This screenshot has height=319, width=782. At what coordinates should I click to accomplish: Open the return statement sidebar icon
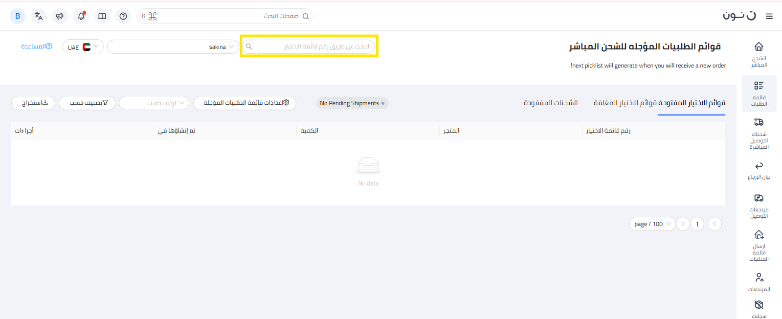point(759,170)
